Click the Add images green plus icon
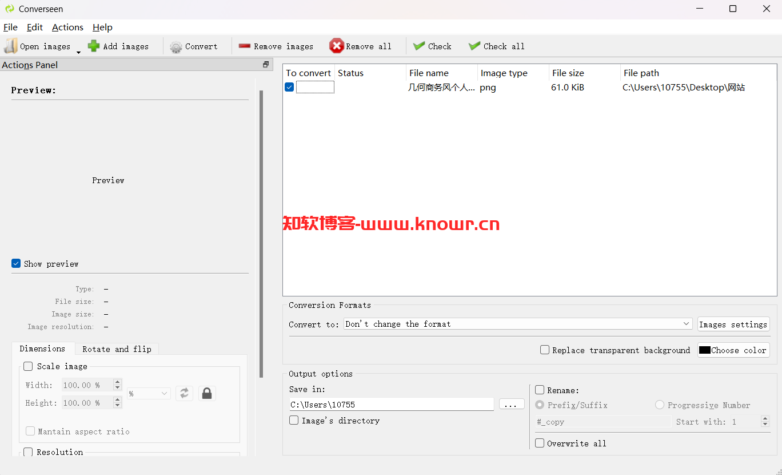The image size is (782, 475). pyautogui.click(x=94, y=46)
